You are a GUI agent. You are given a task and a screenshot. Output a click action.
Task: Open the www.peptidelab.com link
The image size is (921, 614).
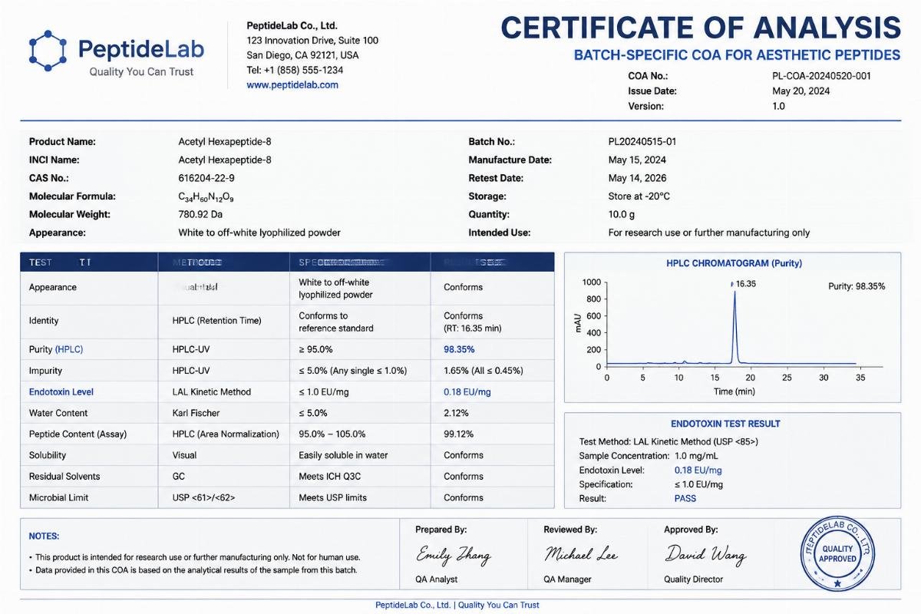292,84
